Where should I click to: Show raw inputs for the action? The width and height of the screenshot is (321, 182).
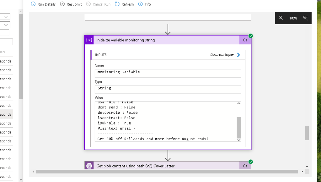pyautogui.click(x=225, y=55)
